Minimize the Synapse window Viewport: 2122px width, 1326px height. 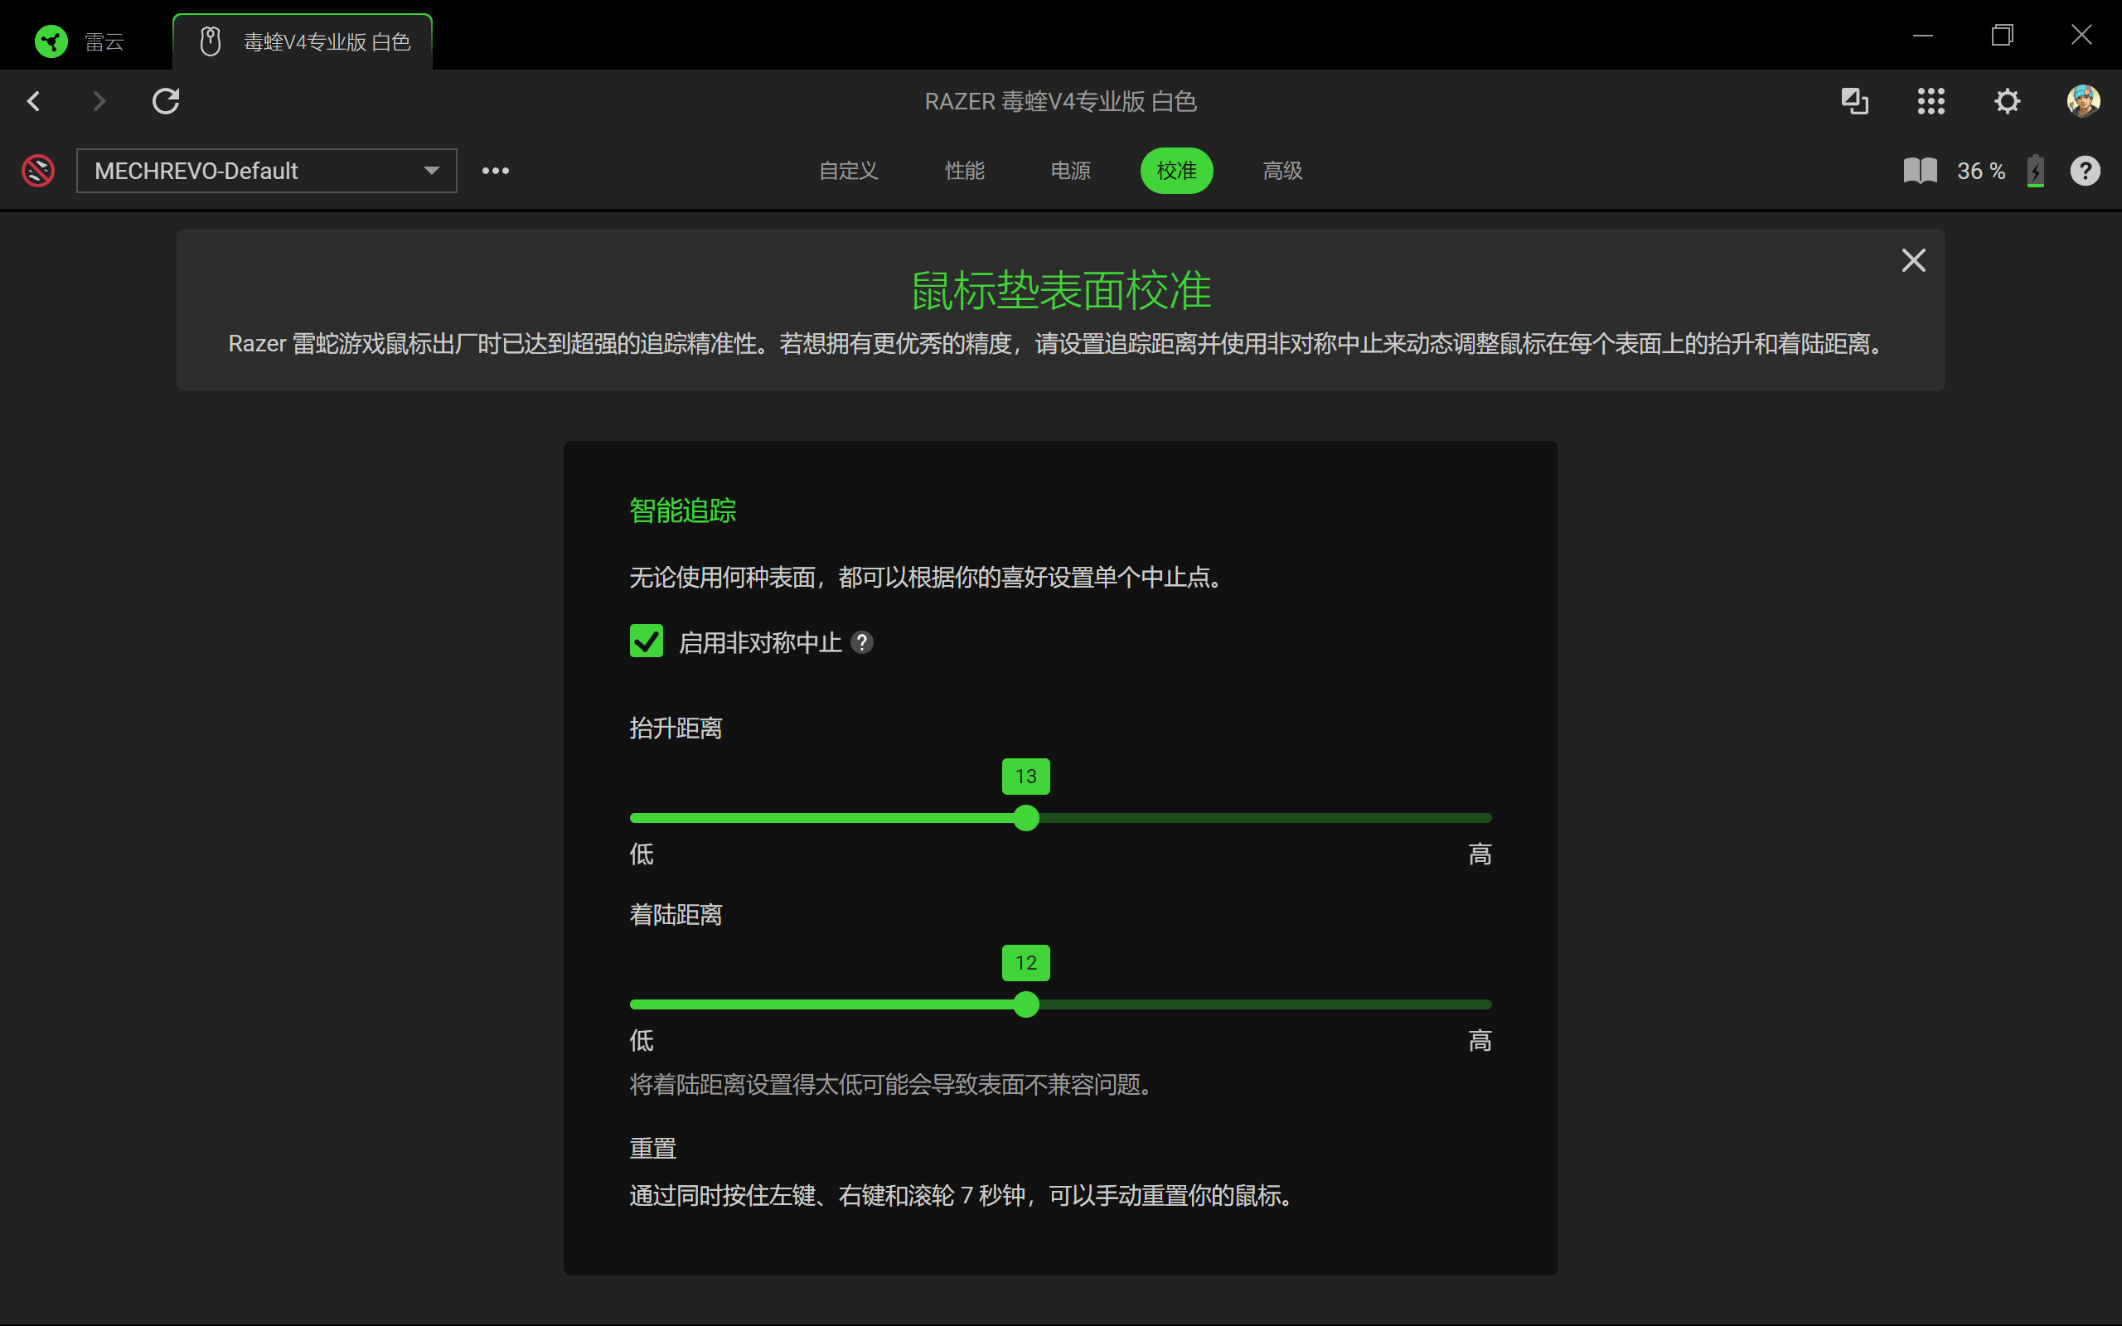1923,35
